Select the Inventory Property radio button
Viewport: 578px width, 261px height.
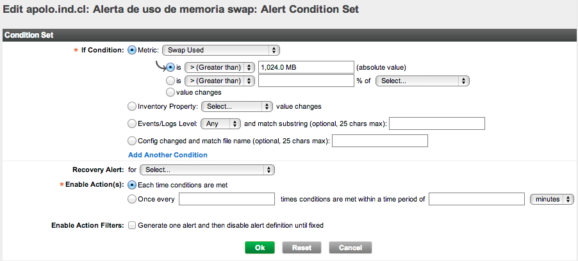133,106
